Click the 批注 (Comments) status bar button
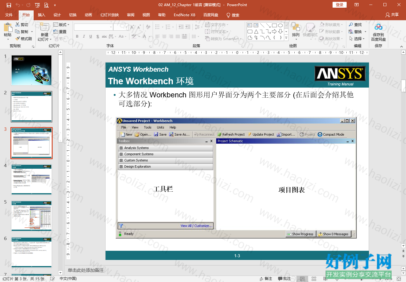The image size is (406, 282). [285, 279]
